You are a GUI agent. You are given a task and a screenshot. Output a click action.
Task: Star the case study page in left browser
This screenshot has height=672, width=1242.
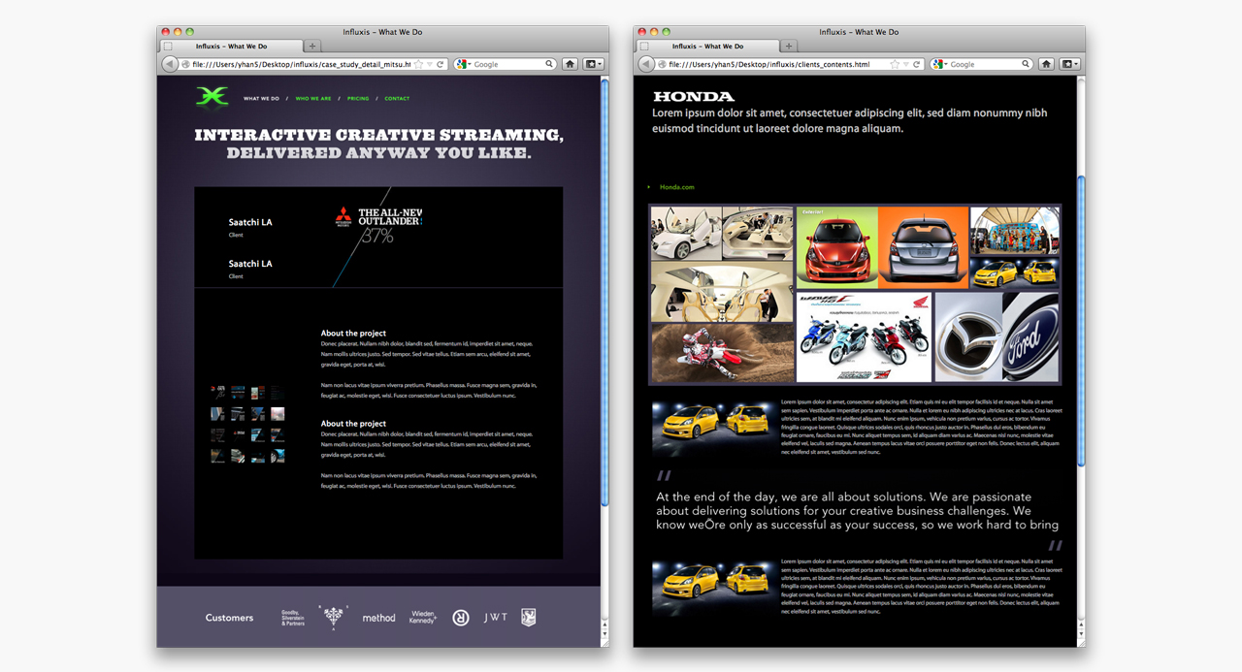pyautogui.click(x=418, y=64)
